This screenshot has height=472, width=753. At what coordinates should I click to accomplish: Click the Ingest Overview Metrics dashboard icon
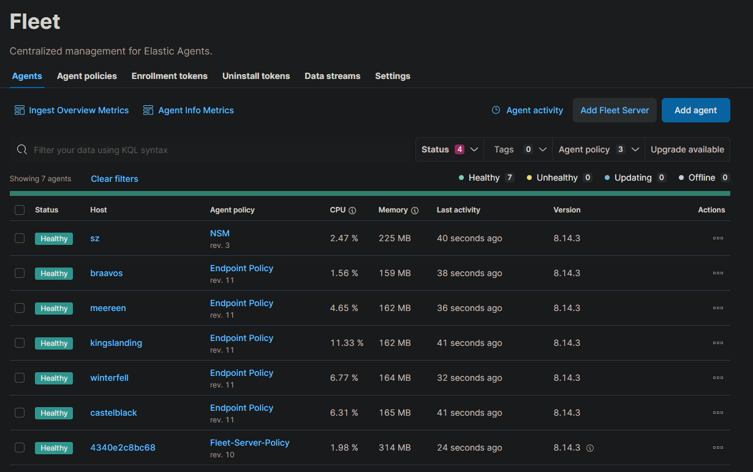tap(19, 110)
